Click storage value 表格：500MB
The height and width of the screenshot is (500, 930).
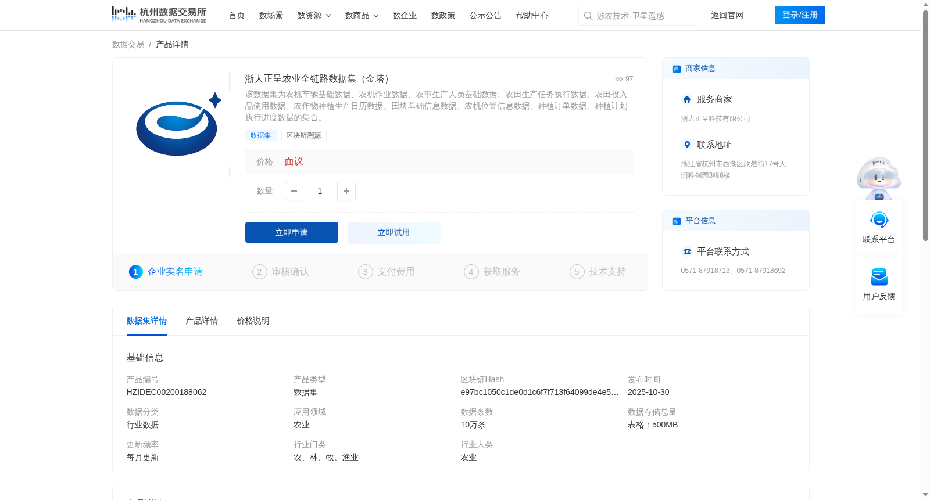[x=653, y=425]
